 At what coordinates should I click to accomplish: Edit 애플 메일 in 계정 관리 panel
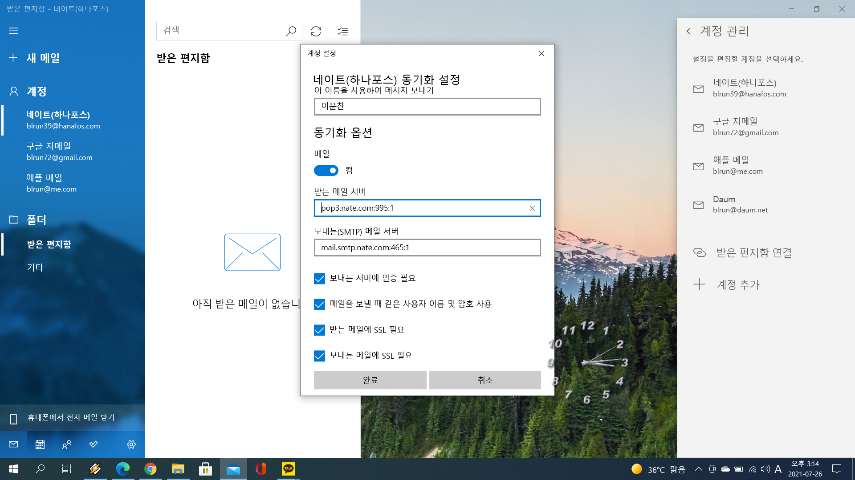(x=766, y=165)
